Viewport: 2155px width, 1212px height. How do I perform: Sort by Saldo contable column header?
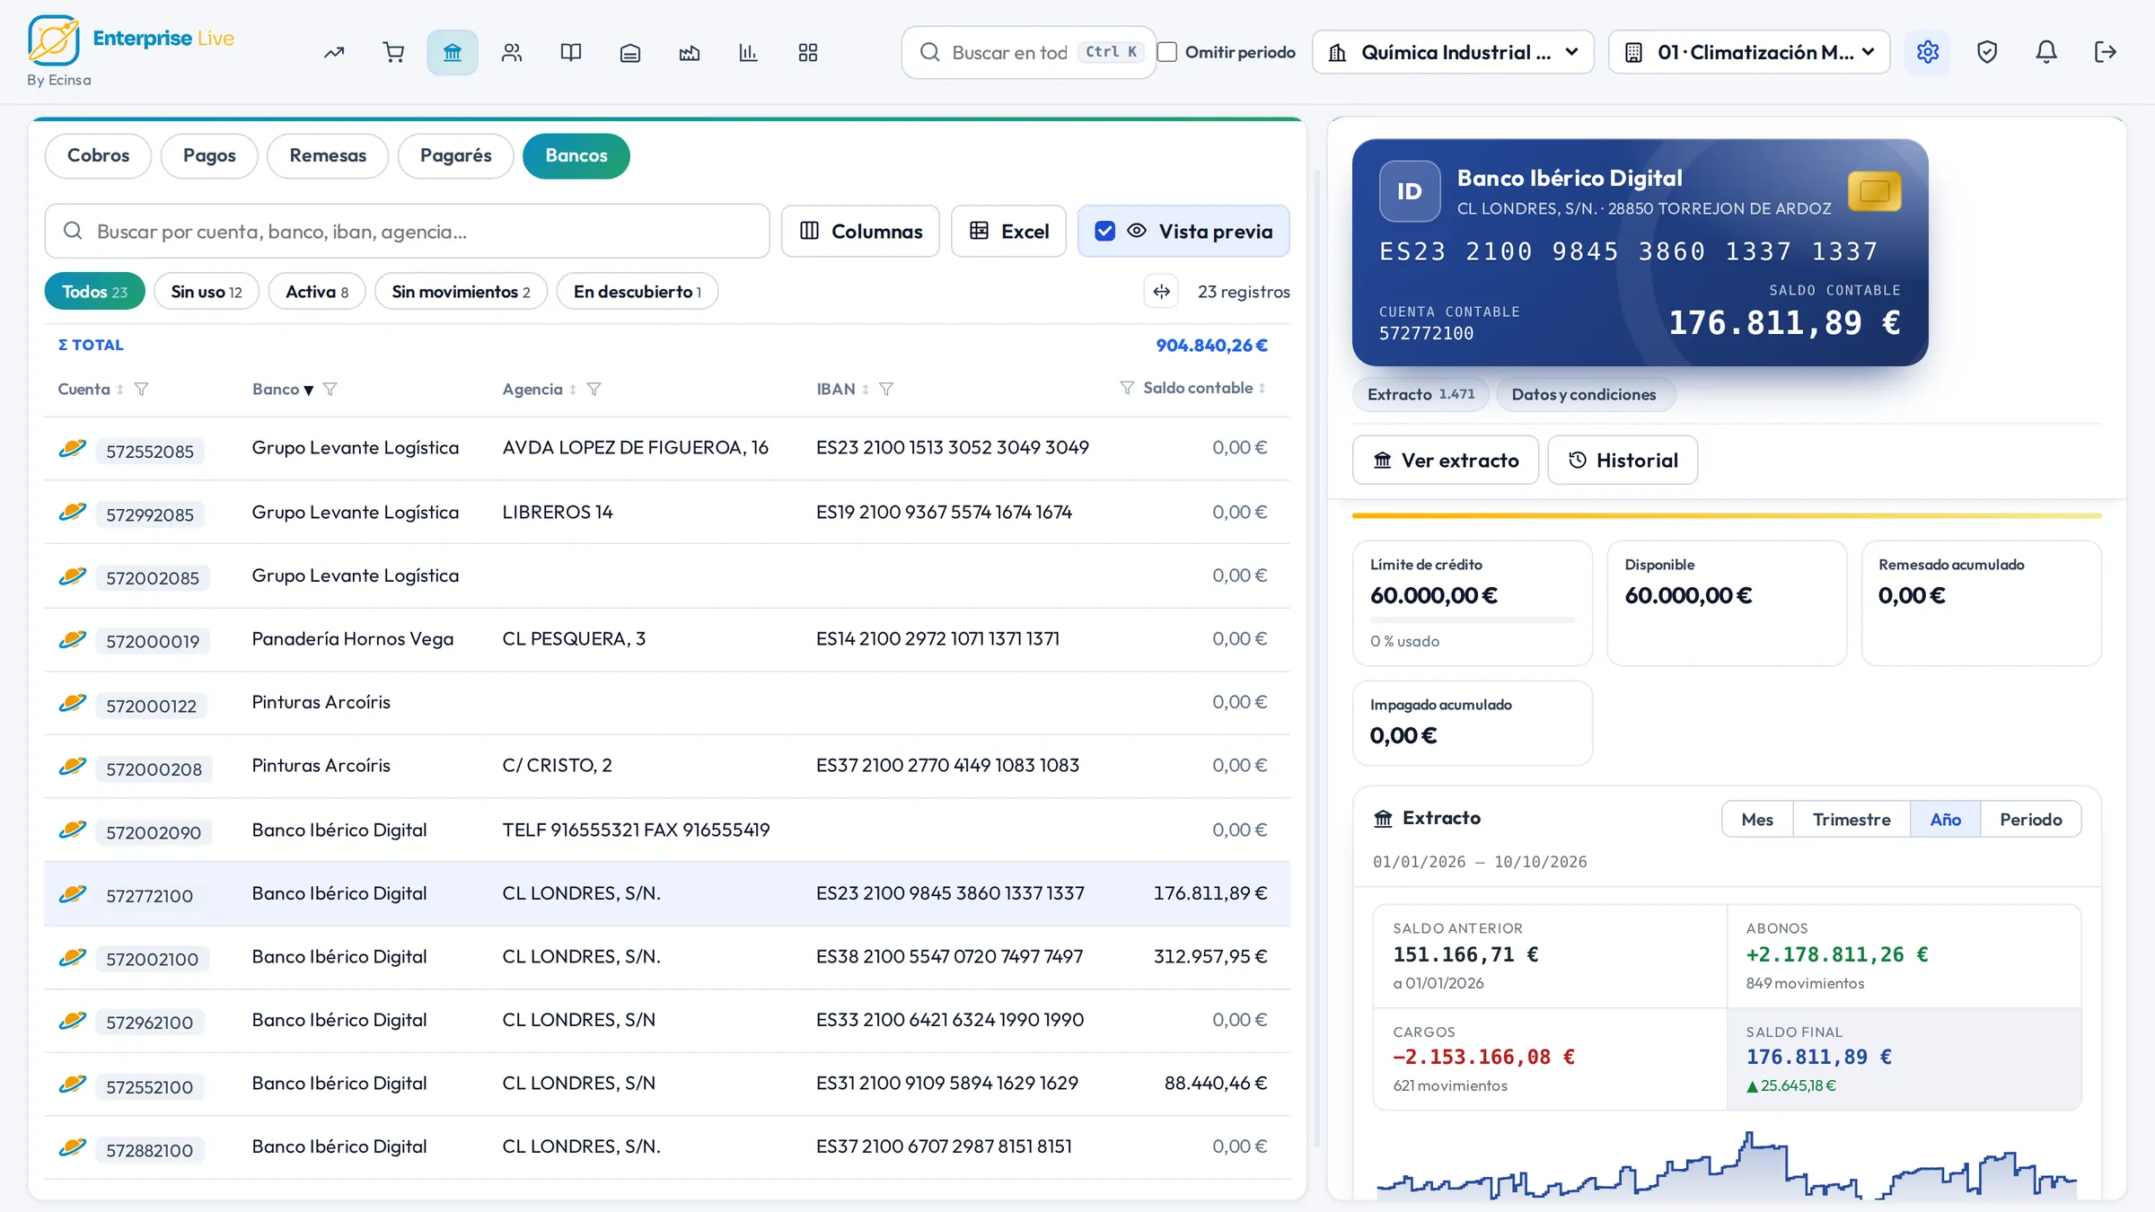(x=1204, y=388)
